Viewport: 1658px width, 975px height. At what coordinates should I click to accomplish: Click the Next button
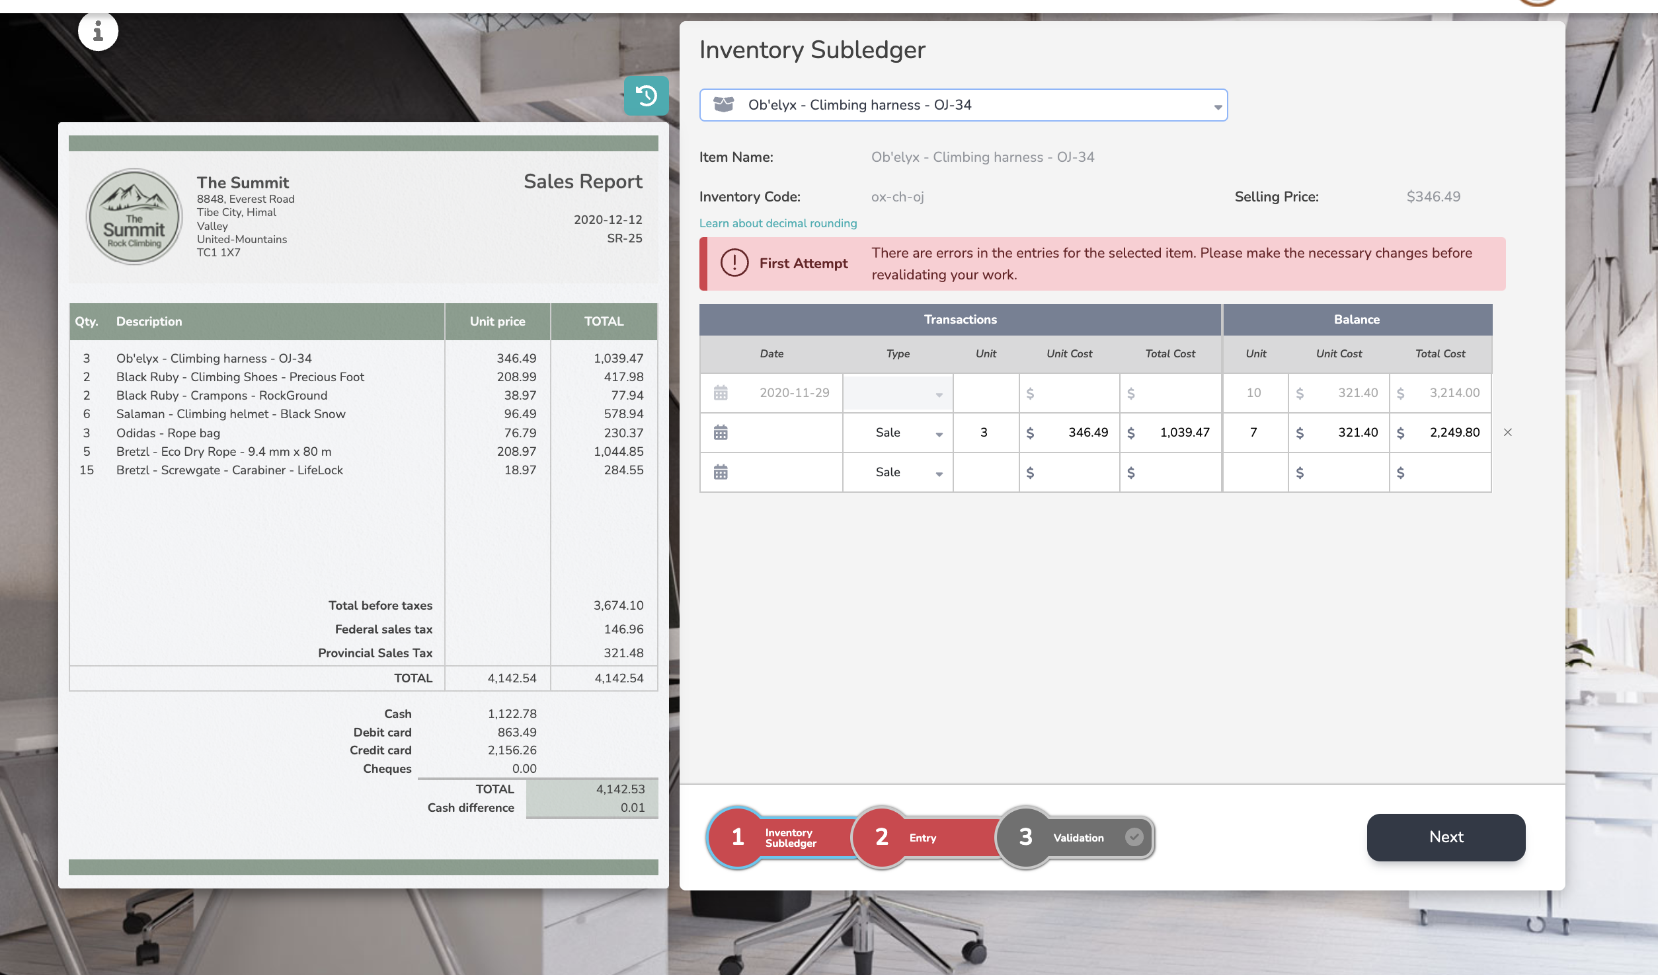click(1446, 837)
